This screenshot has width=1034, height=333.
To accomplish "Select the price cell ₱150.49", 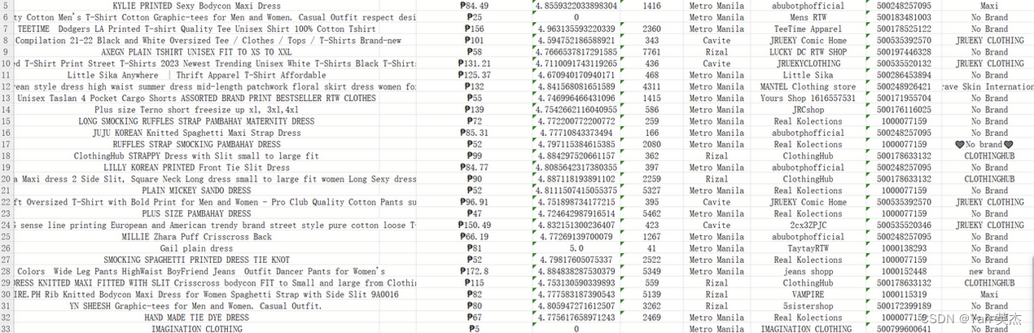I will point(475,226).
